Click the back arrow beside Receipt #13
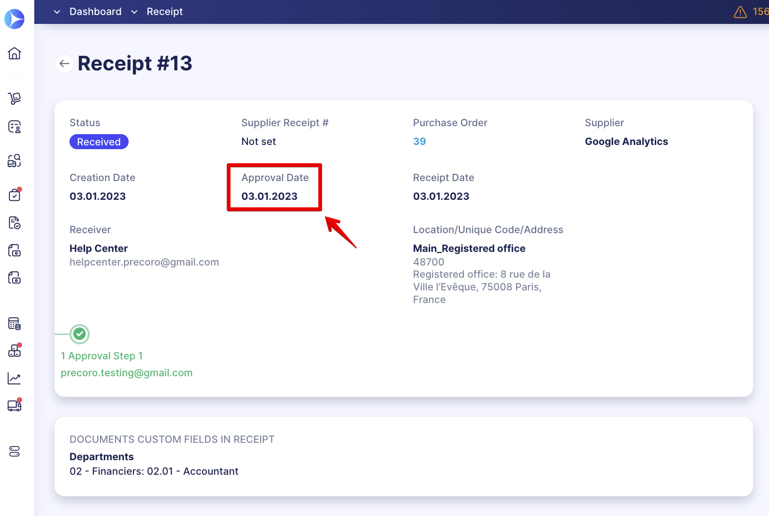The width and height of the screenshot is (769, 516). [64, 63]
